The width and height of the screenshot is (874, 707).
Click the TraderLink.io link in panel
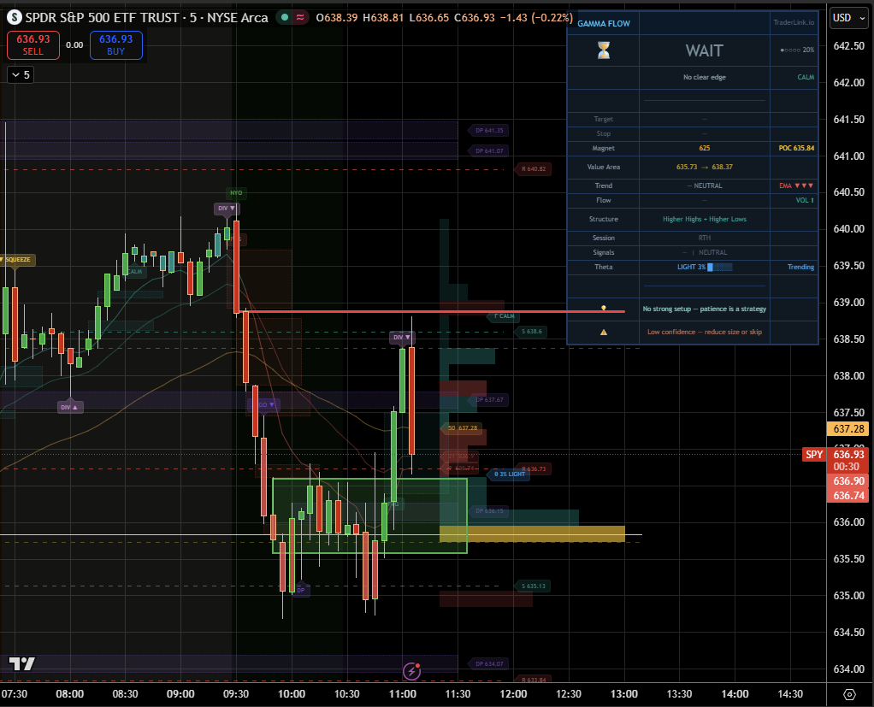coord(794,23)
